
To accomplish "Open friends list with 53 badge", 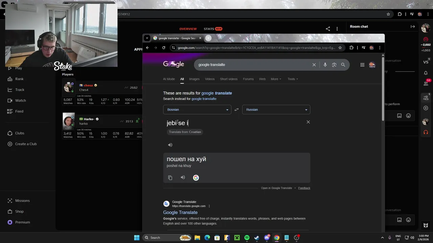I will coord(426,83).
